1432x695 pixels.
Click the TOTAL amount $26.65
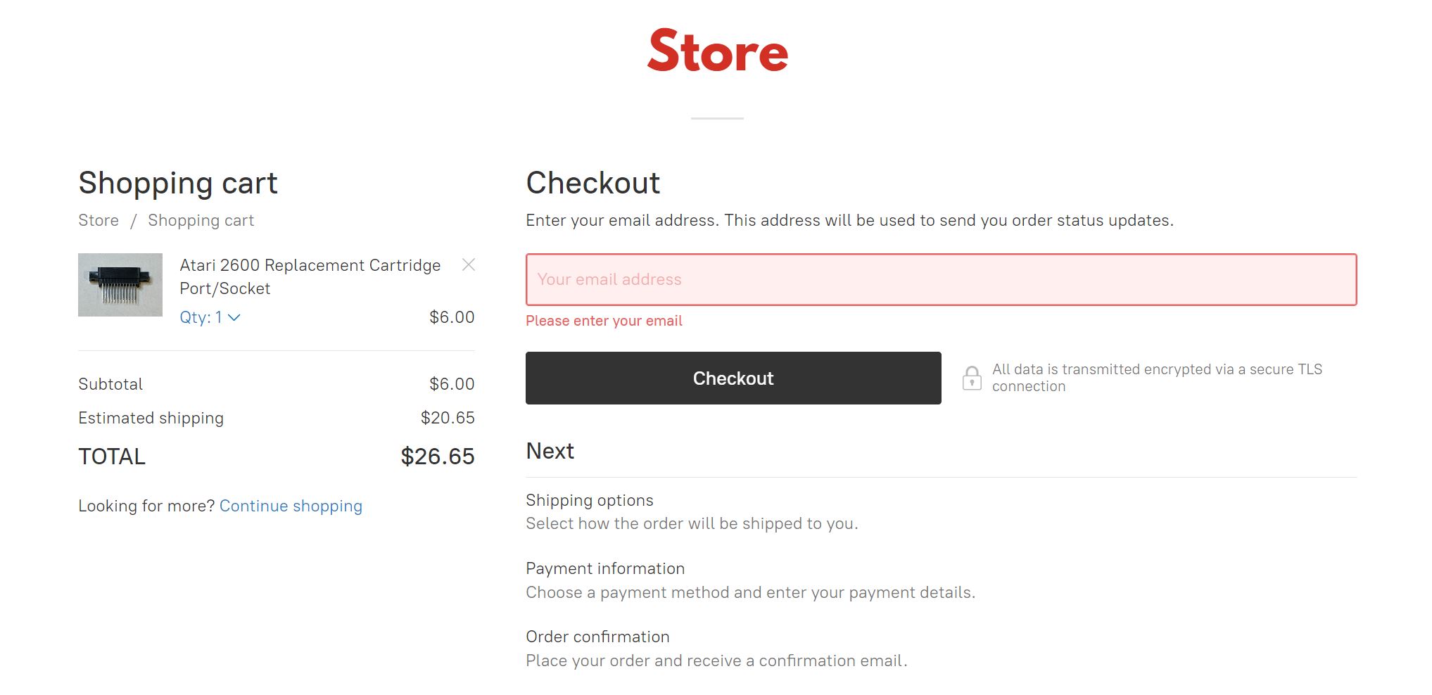point(437,457)
